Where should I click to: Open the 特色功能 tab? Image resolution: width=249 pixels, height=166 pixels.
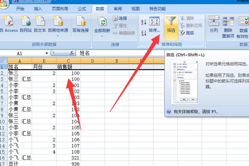click(x=157, y=9)
